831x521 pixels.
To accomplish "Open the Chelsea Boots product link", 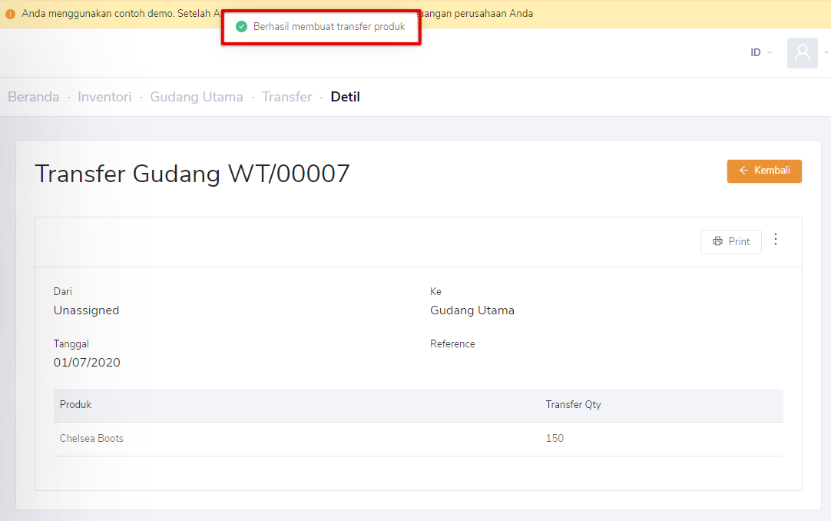I will pyautogui.click(x=91, y=438).
